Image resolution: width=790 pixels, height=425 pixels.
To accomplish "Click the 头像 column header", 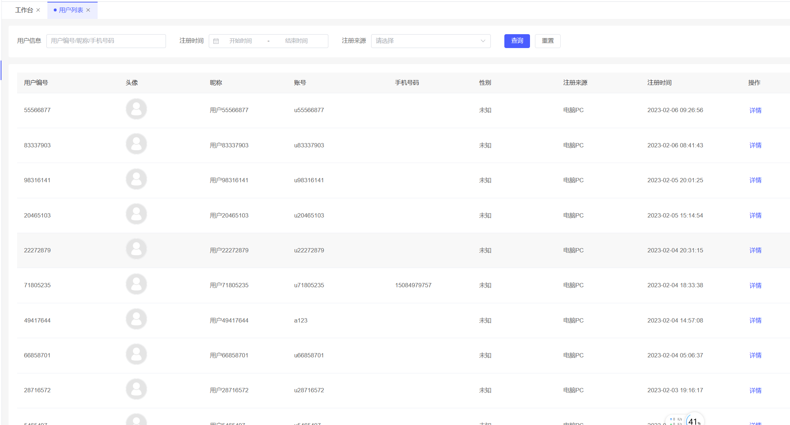I will click(132, 83).
